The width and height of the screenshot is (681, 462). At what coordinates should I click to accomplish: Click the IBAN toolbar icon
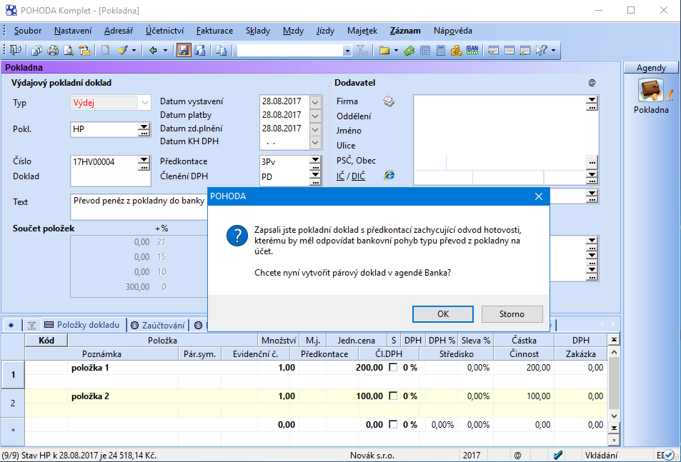click(472, 50)
